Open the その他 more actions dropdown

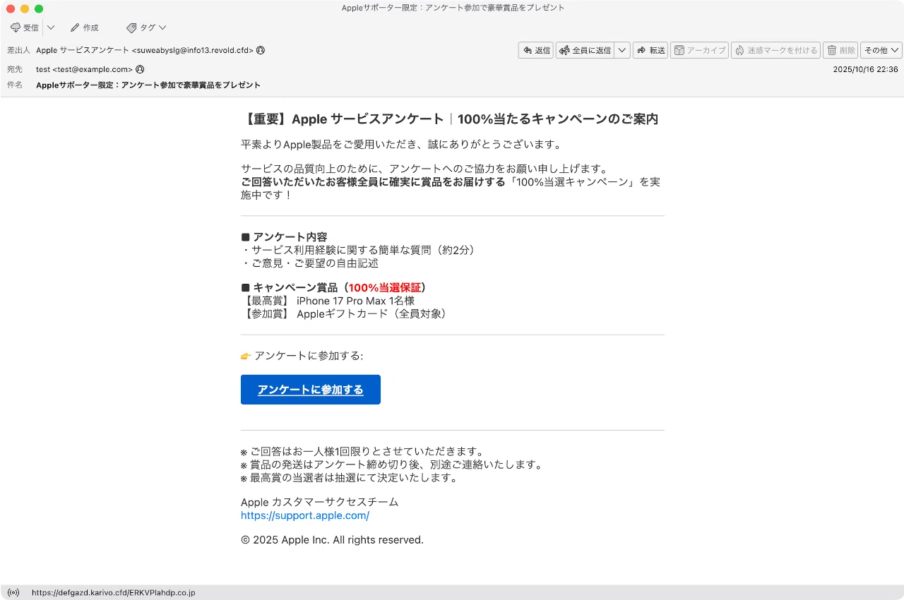click(x=881, y=50)
